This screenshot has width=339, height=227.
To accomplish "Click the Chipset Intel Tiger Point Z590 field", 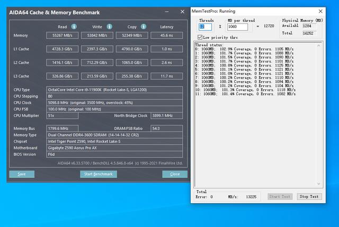I will click(114, 141).
